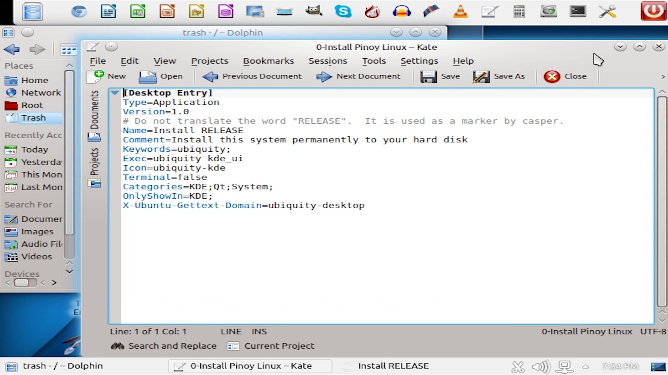The width and height of the screenshot is (668, 375).
Task: Open the Bookmarks menu
Action: pyautogui.click(x=268, y=61)
